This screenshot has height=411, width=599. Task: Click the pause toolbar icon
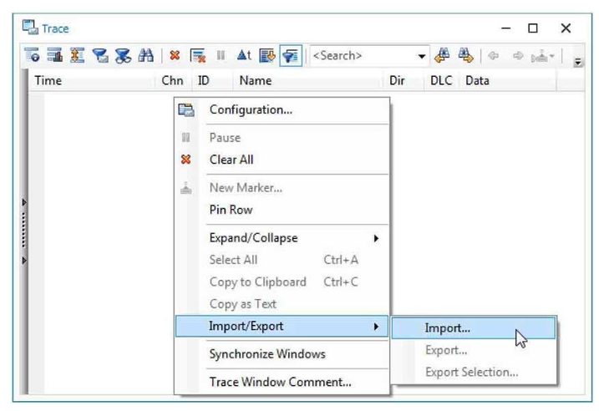pyautogui.click(x=221, y=56)
